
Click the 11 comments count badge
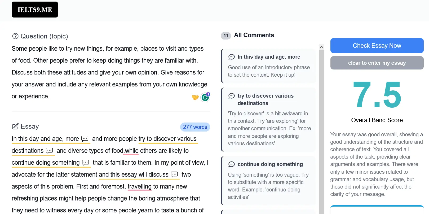tap(226, 36)
